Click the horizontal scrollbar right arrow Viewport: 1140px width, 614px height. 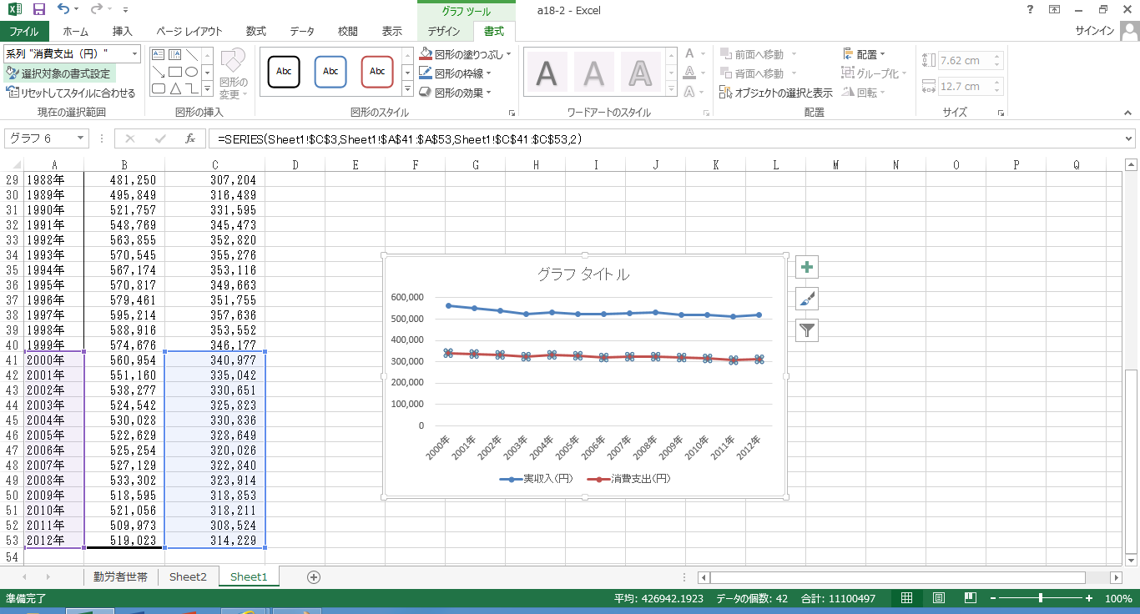1117,577
